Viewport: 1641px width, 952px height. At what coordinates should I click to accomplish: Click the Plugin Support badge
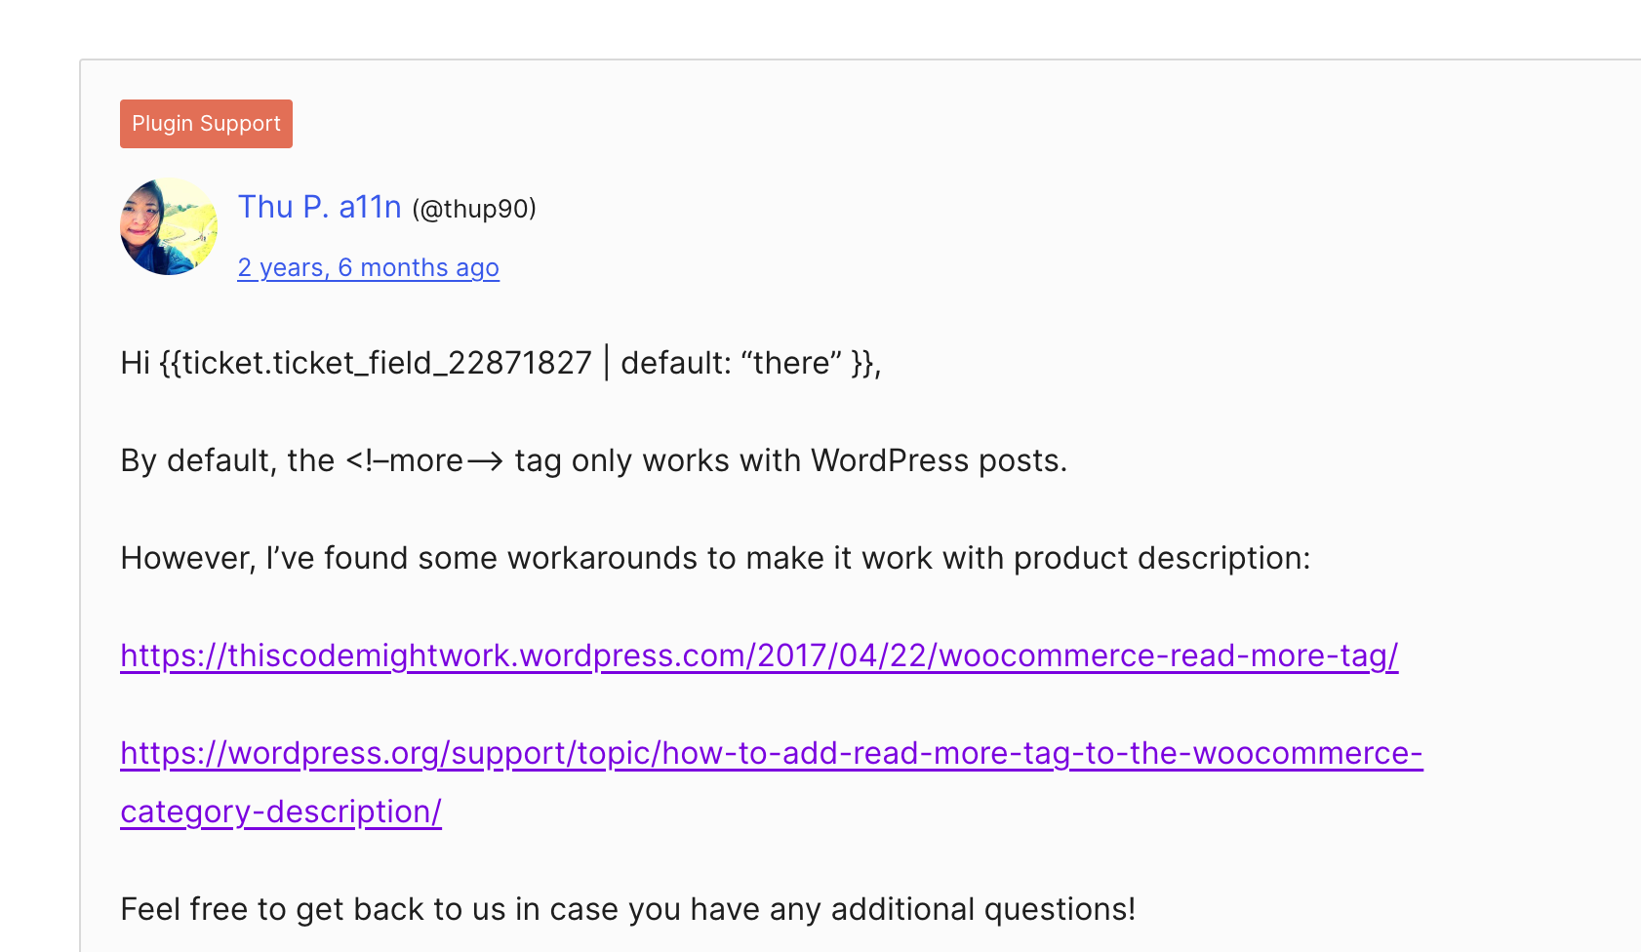(206, 124)
